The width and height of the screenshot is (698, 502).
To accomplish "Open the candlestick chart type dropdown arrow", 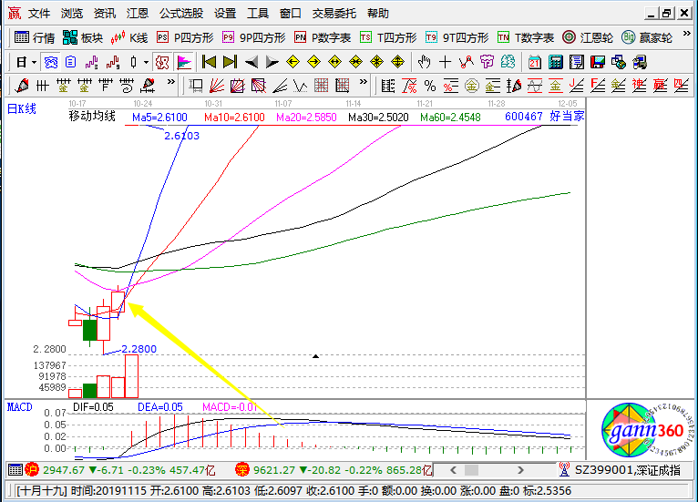I will 146,62.
